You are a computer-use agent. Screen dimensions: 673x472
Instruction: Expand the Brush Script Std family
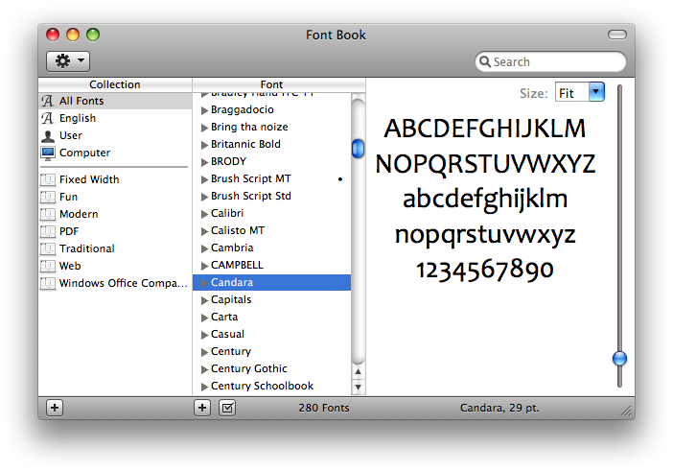click(x=204, y=197)
